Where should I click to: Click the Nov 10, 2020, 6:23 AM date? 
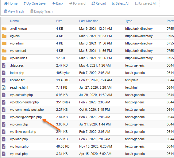click(95, 146)
